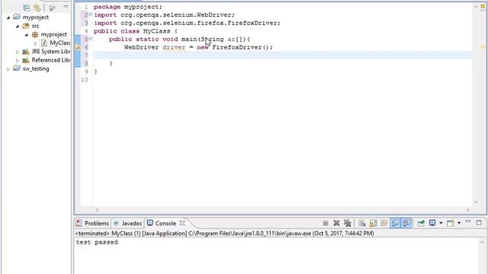Click the 'driver' variable on line 6

click(x=174, y=47)
